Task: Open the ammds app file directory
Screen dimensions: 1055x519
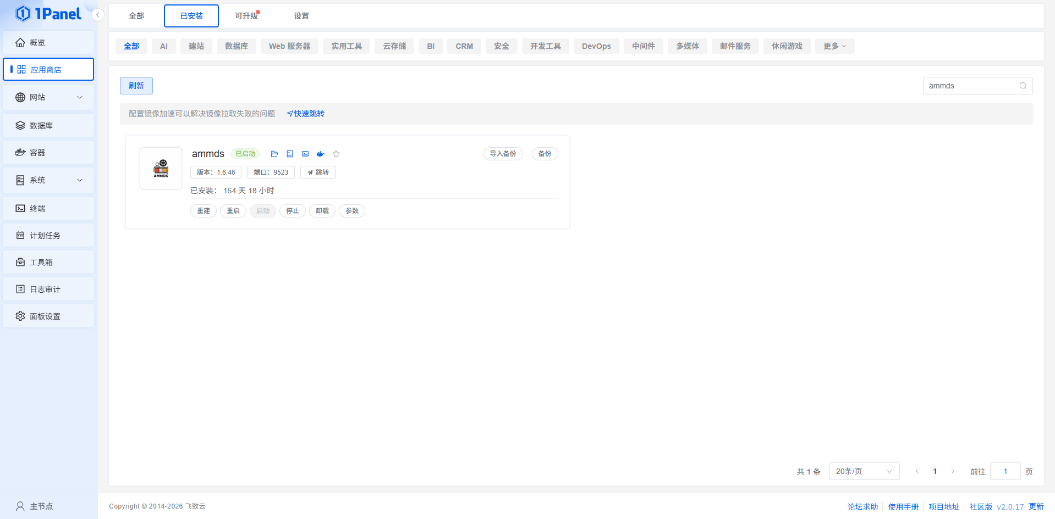Action: (x=274, y=154)
